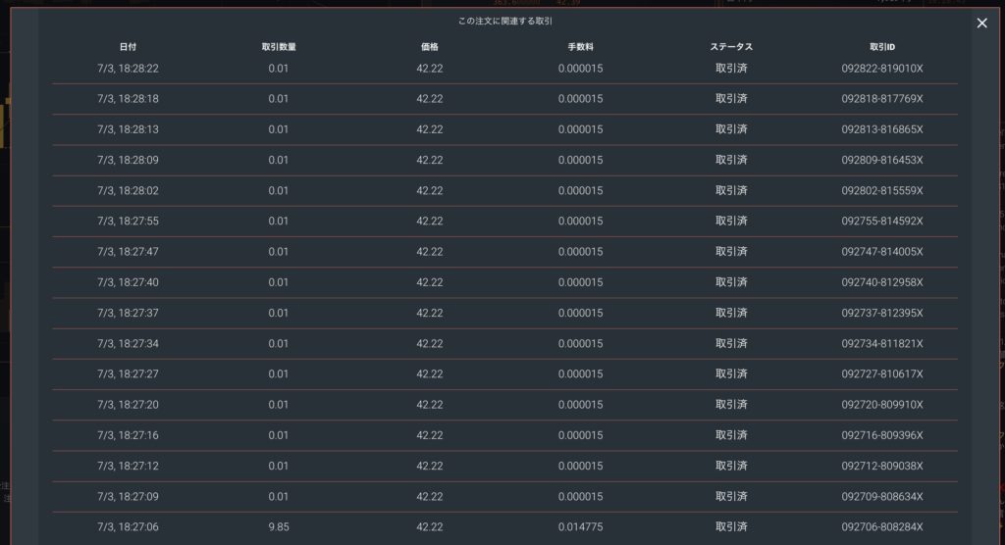Image resolution: width=1005 pixels, height=545 pixels.
Task: Select trade ID 092813-816865X
Action: coord(882,129)
